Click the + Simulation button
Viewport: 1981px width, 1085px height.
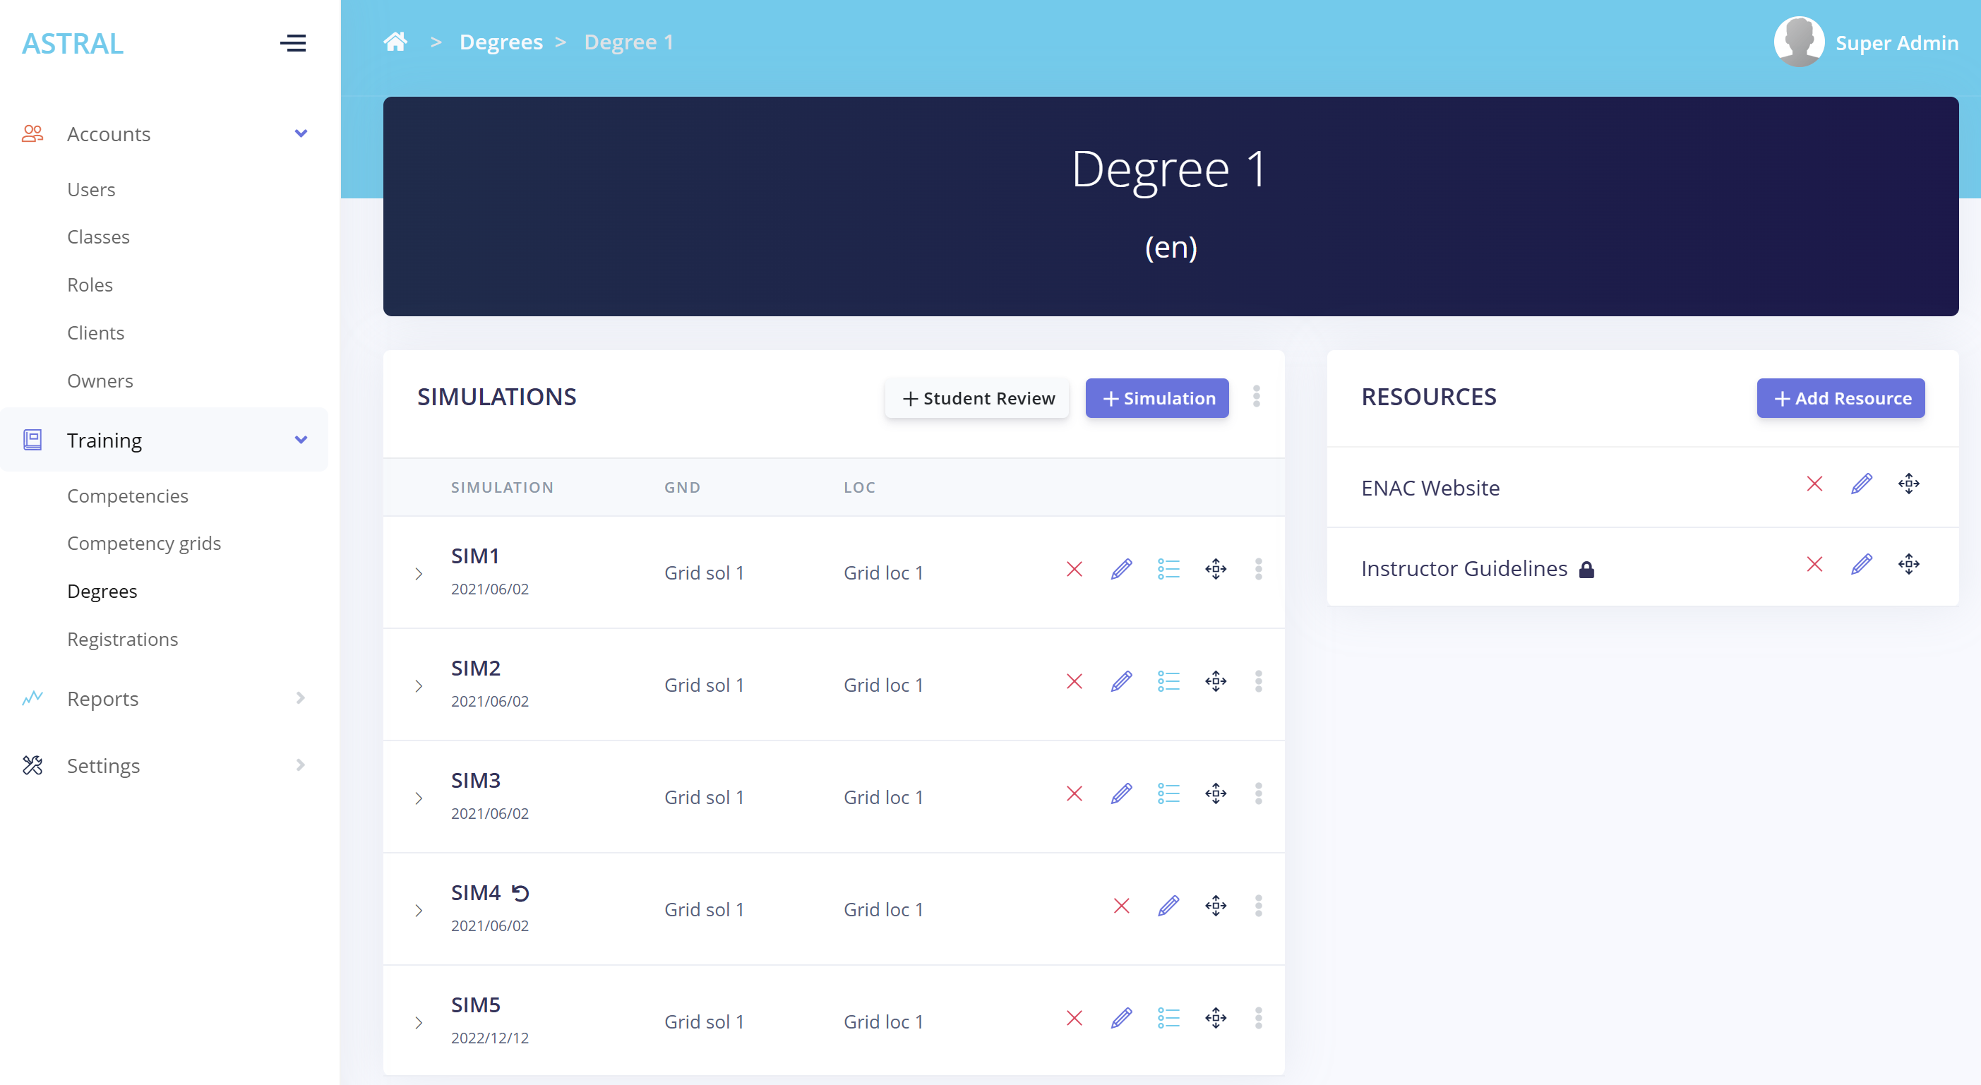(x=1156, y=398)
